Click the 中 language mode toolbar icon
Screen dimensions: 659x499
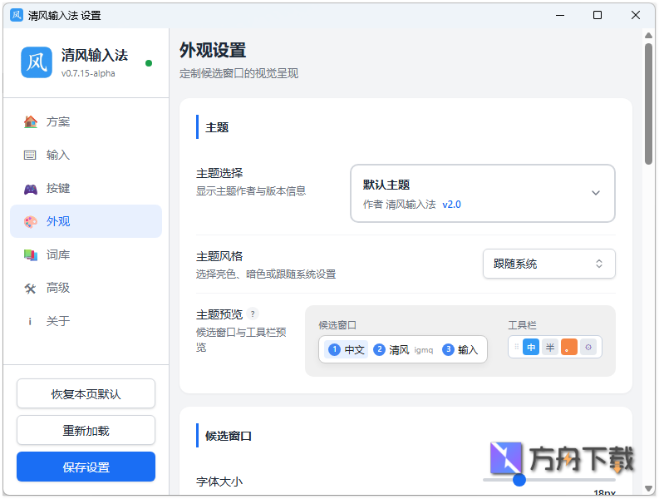(531, 347)
